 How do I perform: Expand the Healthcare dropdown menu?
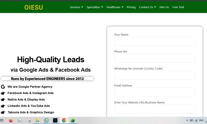pyautogui.click(x=115, y=7)
